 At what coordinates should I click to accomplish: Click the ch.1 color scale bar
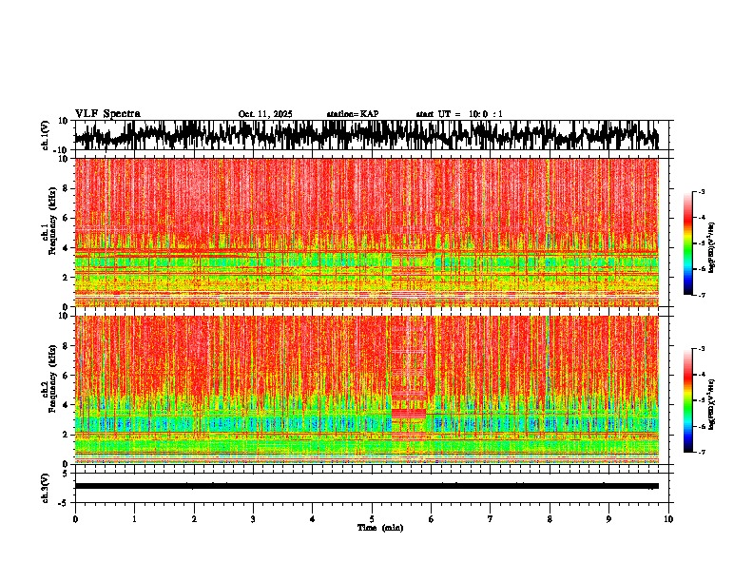(687, 243)
